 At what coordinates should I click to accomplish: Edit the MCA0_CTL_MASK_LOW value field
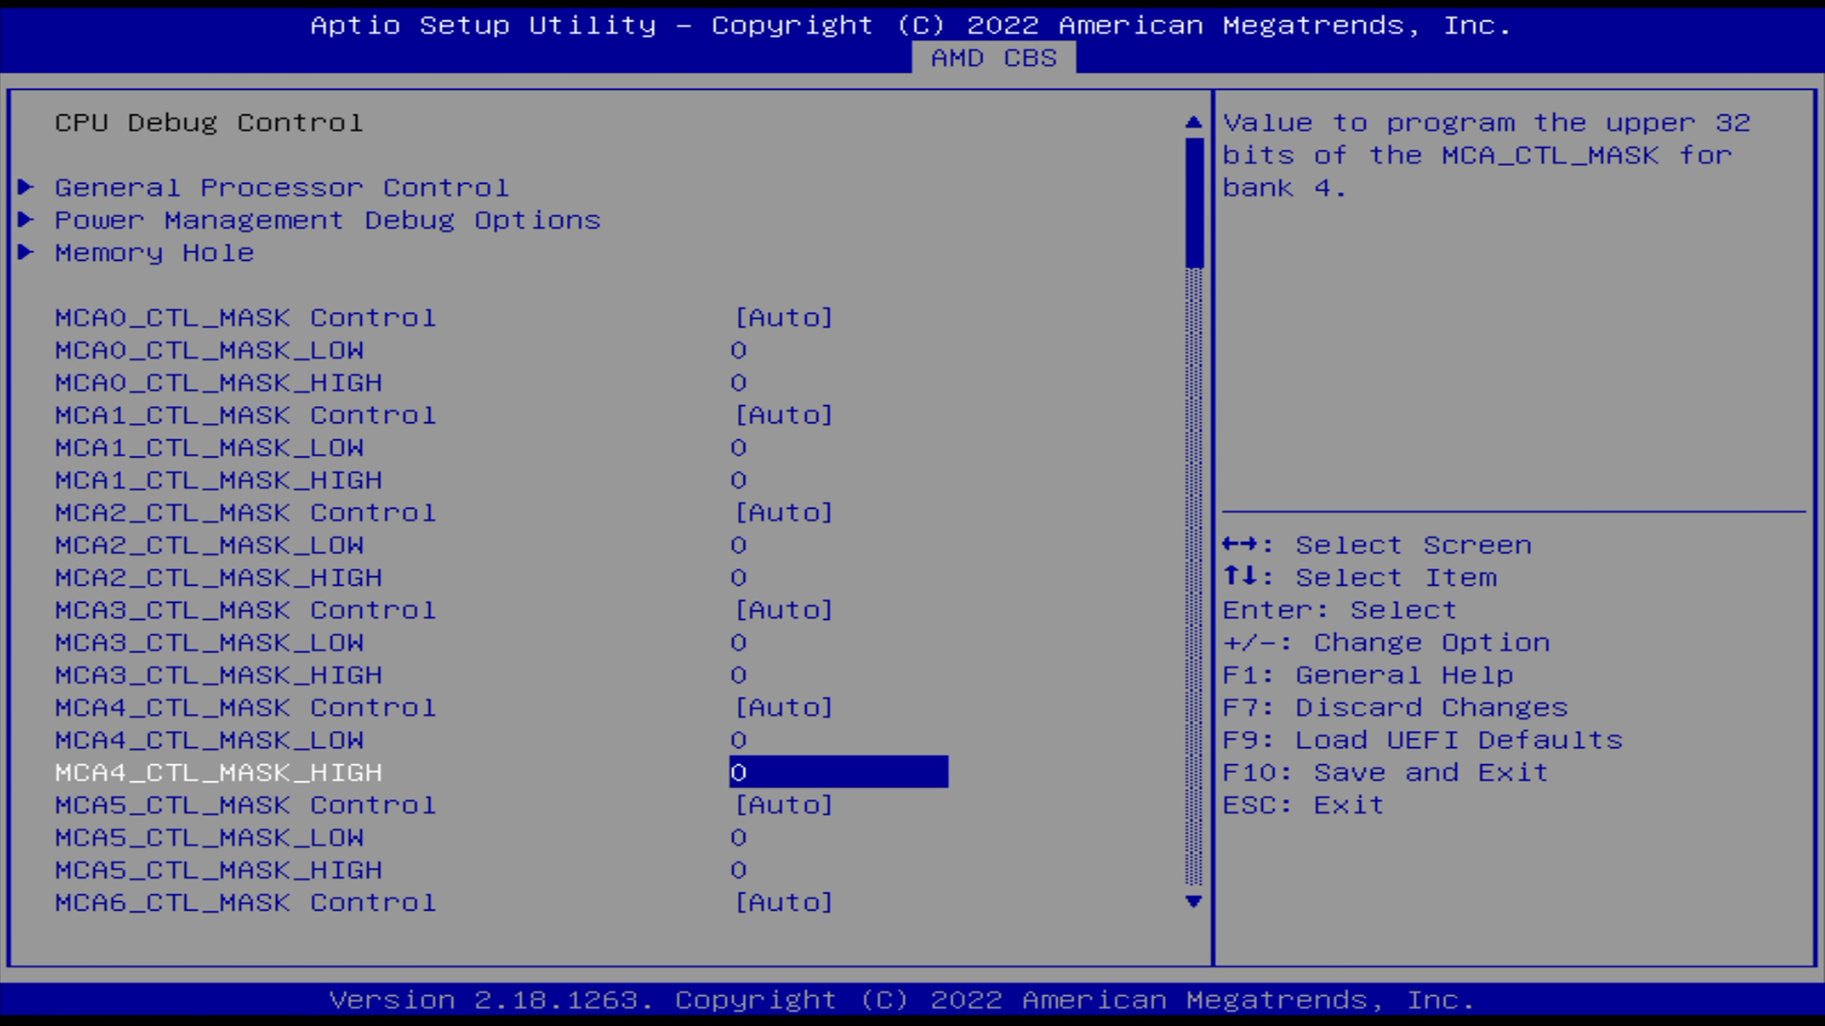coord(738,350)
